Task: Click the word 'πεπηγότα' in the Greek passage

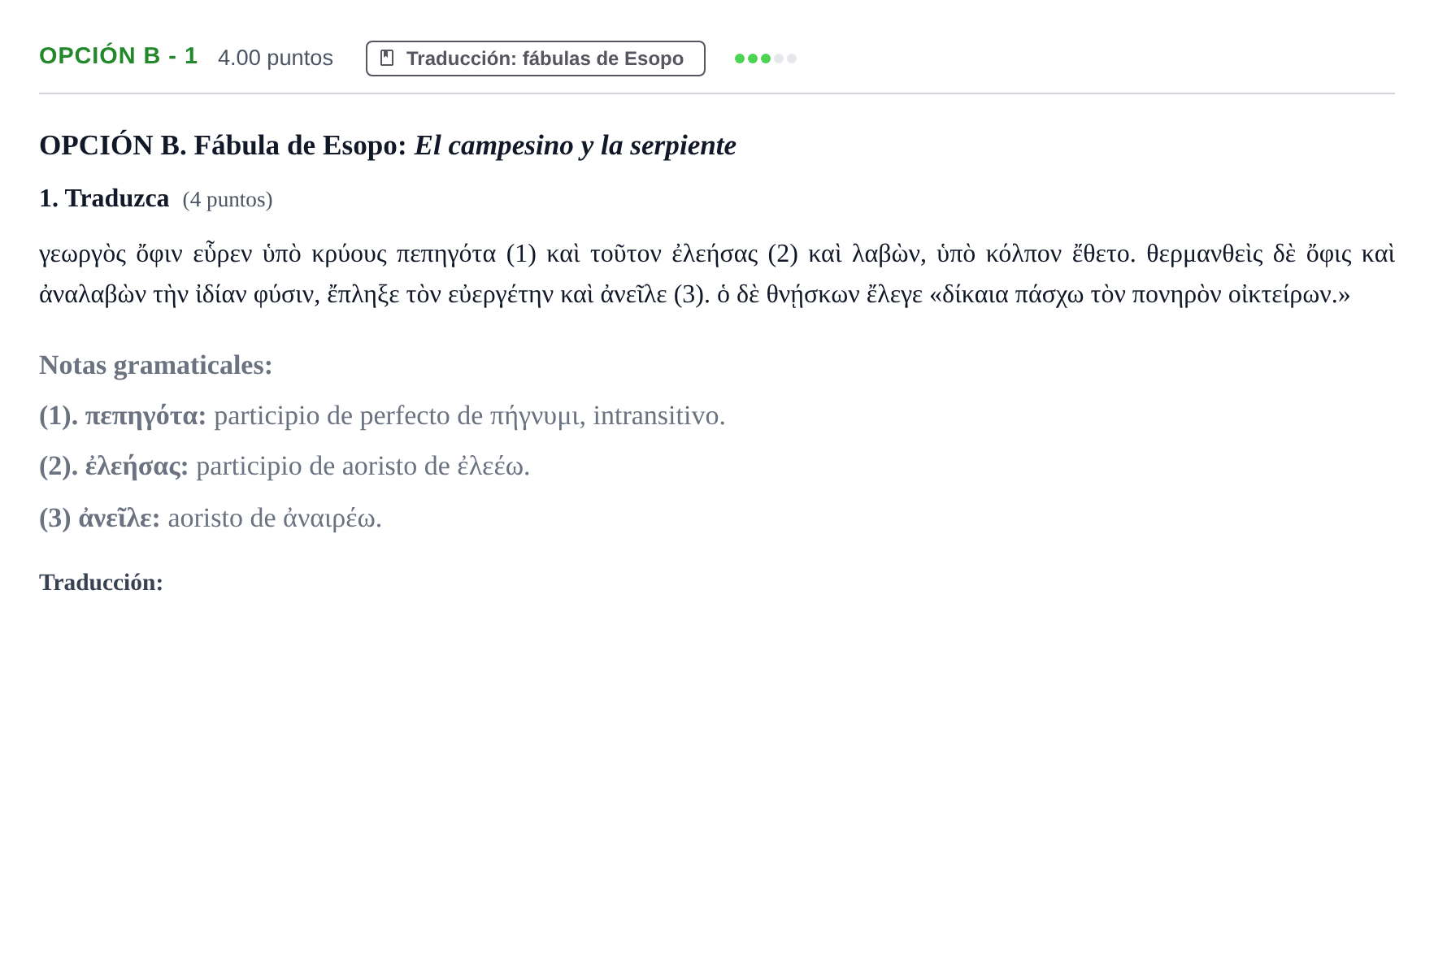Action: click(x=445, y=254)
